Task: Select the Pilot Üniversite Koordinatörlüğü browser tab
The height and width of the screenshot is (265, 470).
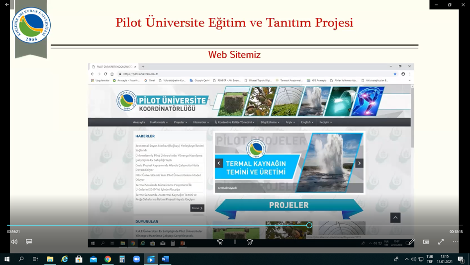Action: (114, 67)
